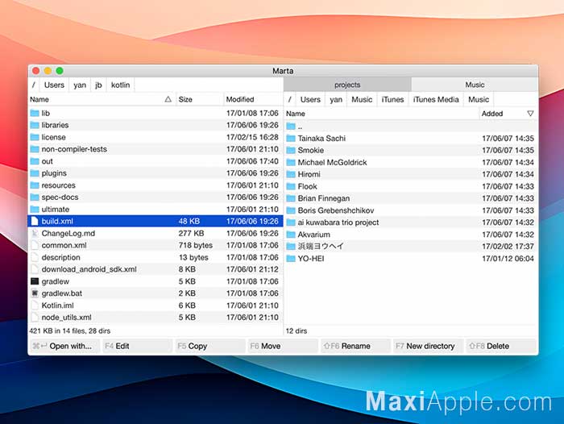Go to the iTunes breadcrumb segment

[x=393, y=99]
